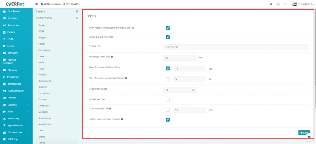Open Dashboard from the left sidebar
This screenshot has width=316, height=144.
click(x=14, y=11)
